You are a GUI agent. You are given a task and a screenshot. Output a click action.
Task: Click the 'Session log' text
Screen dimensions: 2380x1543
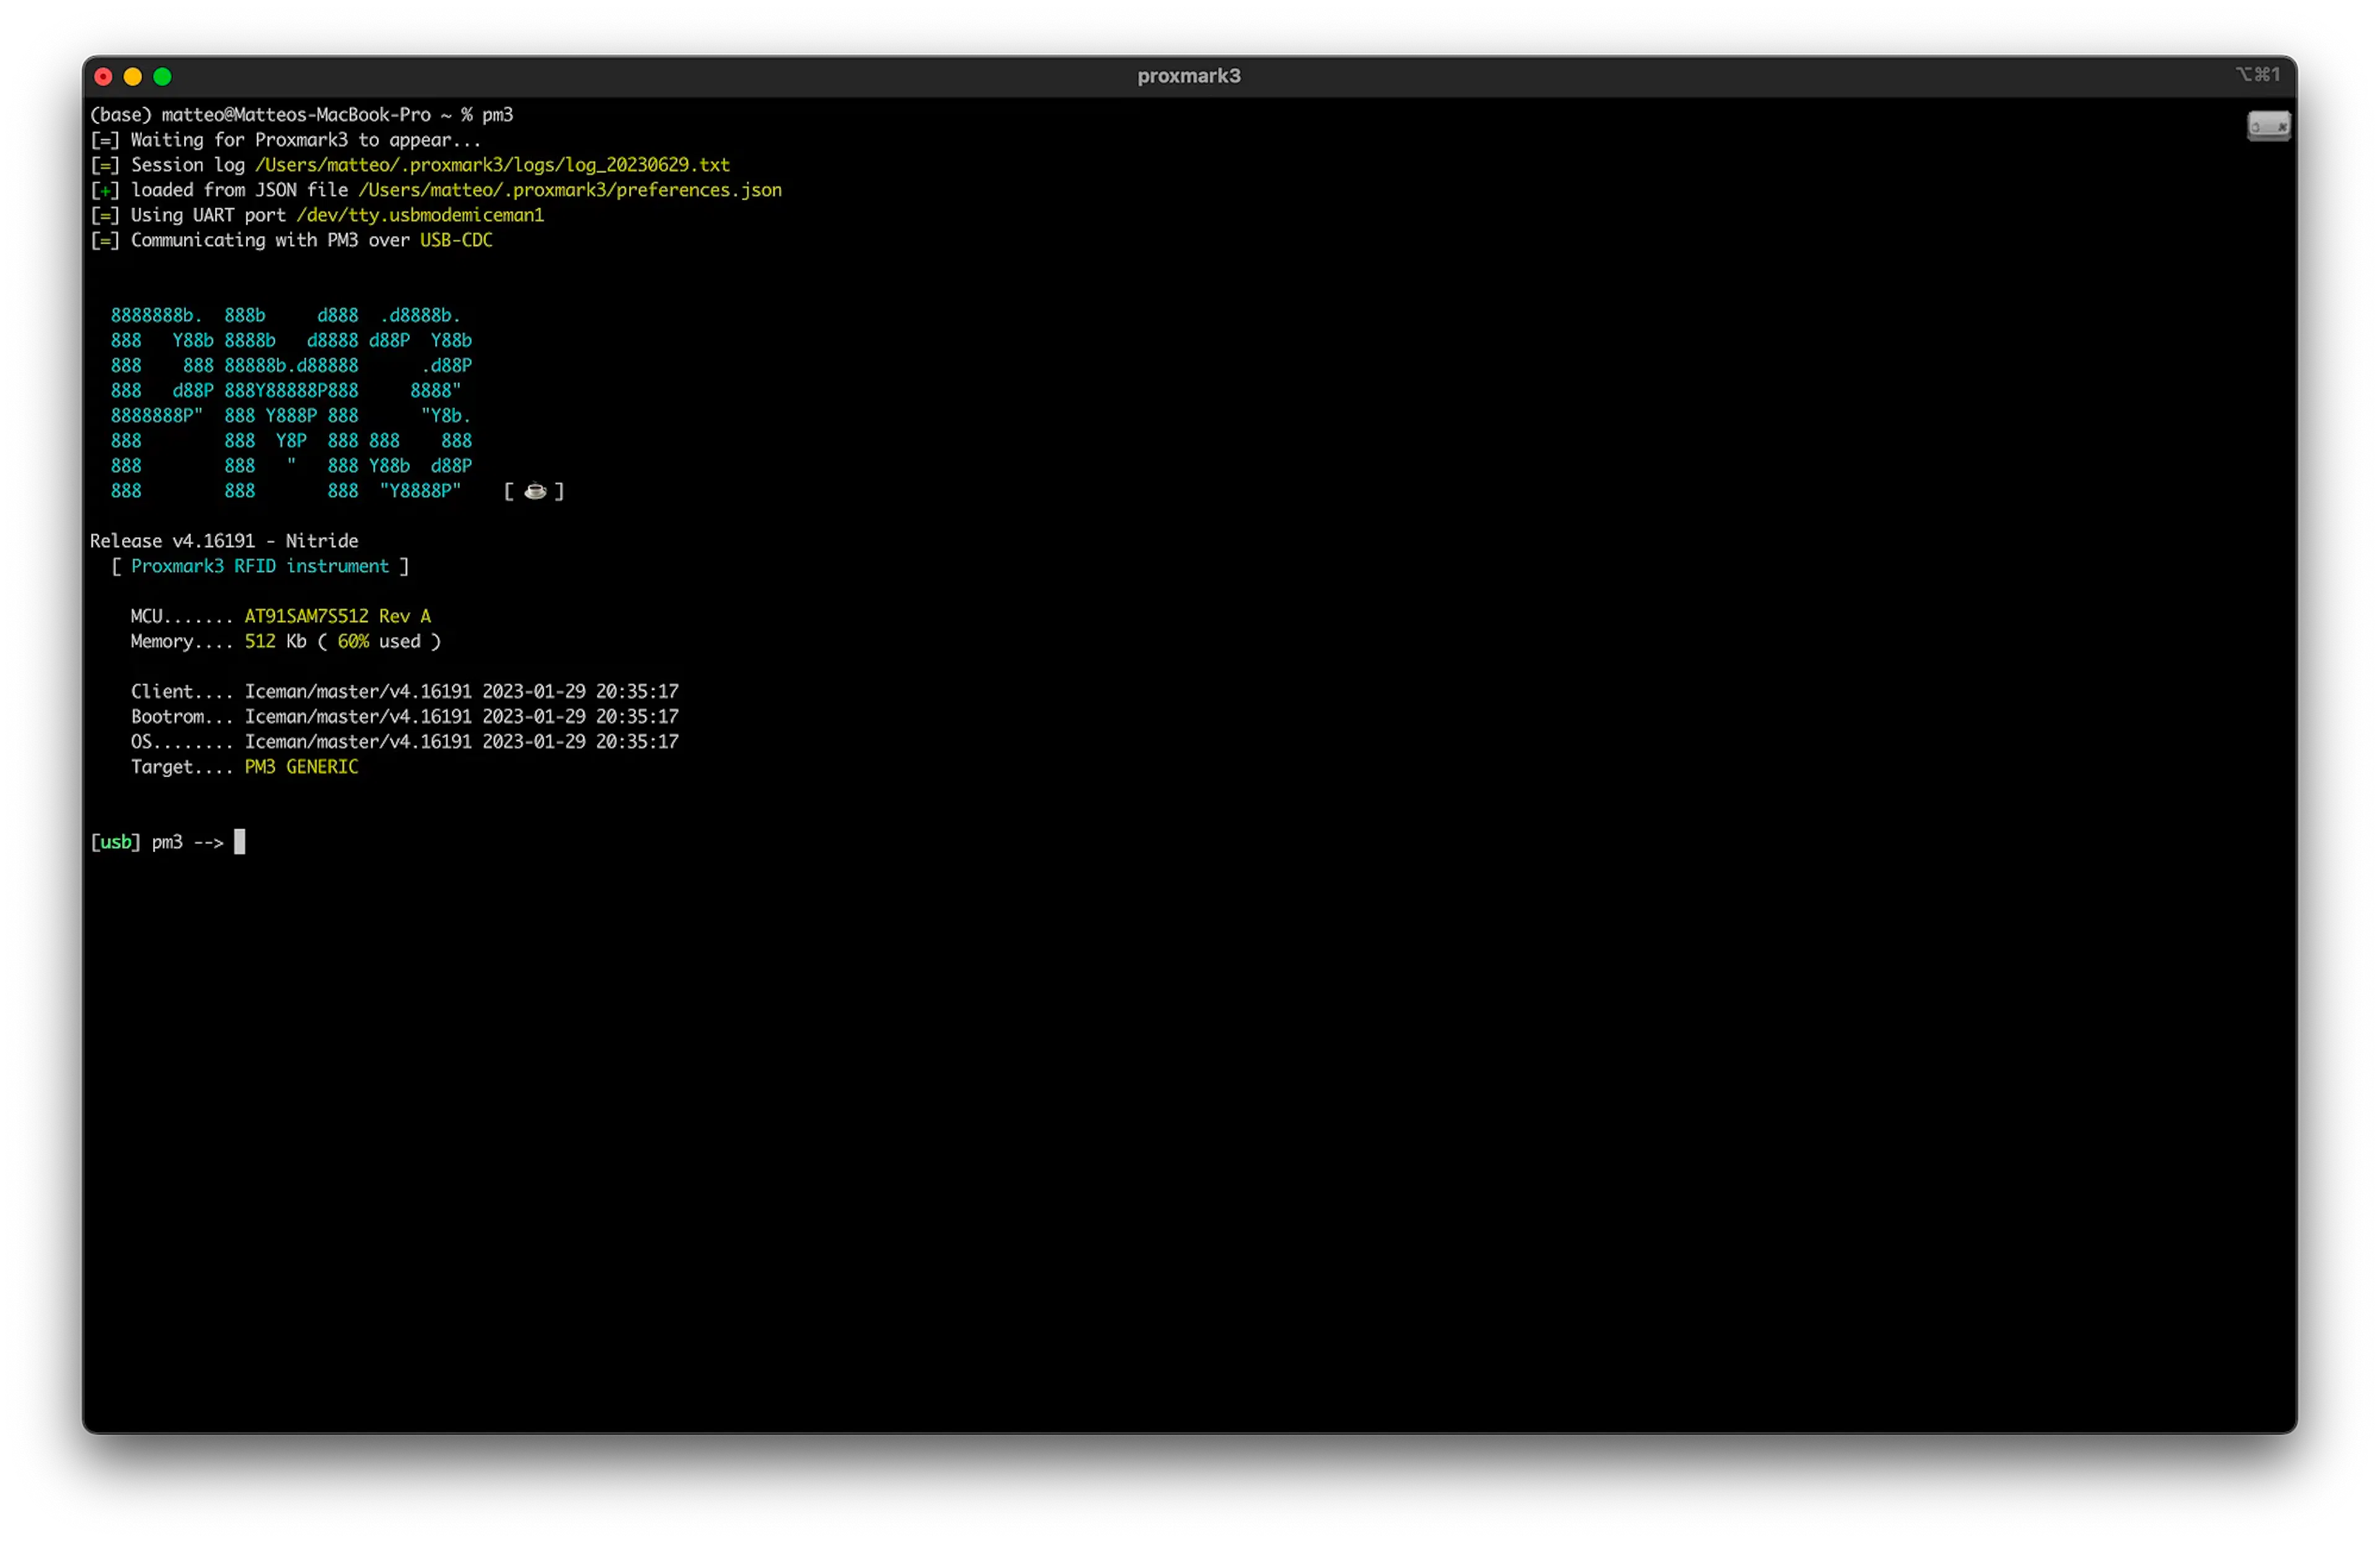coord(188,165)
